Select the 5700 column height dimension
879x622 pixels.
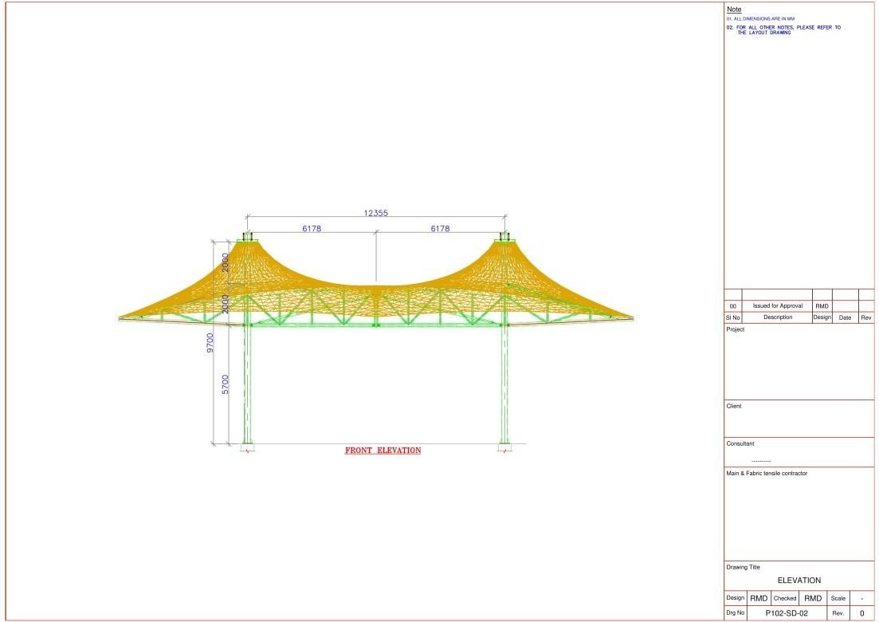pyautogui.click(x=226, y=384)
